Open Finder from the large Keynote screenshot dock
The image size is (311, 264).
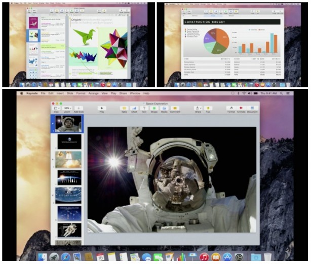coord(42,257)
